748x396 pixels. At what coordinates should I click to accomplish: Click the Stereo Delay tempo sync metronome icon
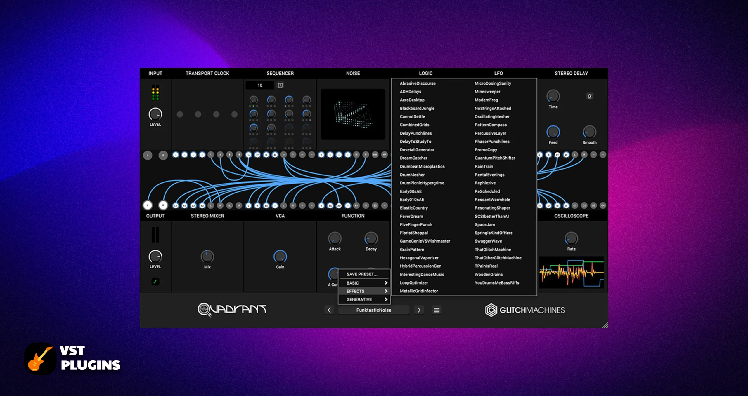tap(590, 96)
